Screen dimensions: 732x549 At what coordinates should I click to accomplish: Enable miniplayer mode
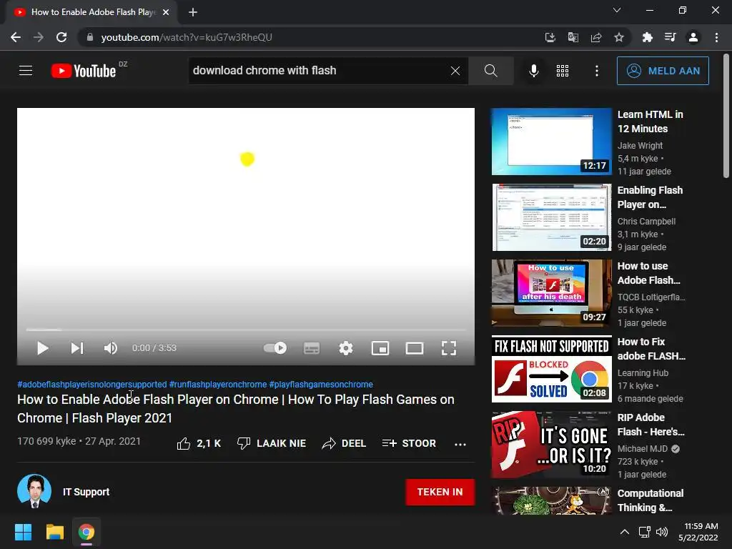tap(380, 348)
